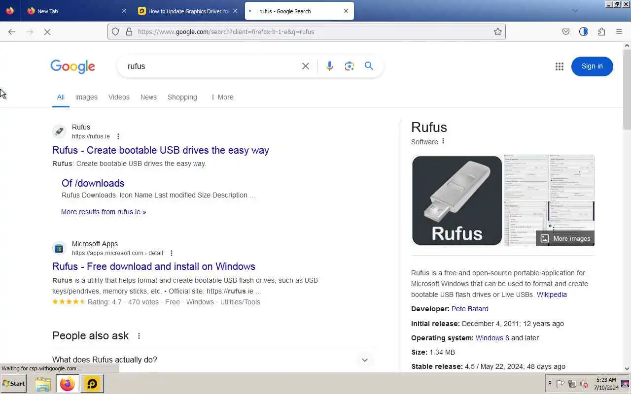Click the Firefox taskbar icon

pos(67,384)
